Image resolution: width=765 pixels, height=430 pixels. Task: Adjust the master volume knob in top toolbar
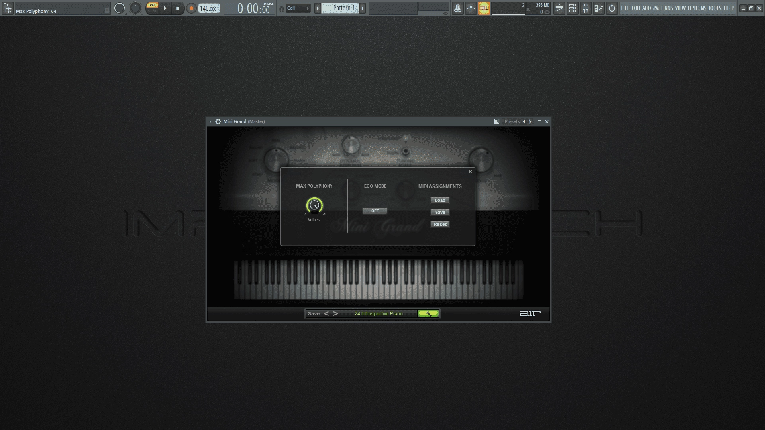[119, 8]
